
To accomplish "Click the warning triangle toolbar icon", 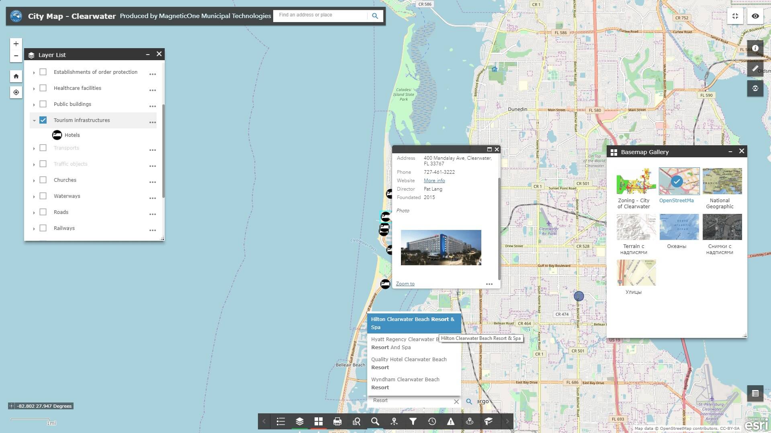I will coord(450,421).
